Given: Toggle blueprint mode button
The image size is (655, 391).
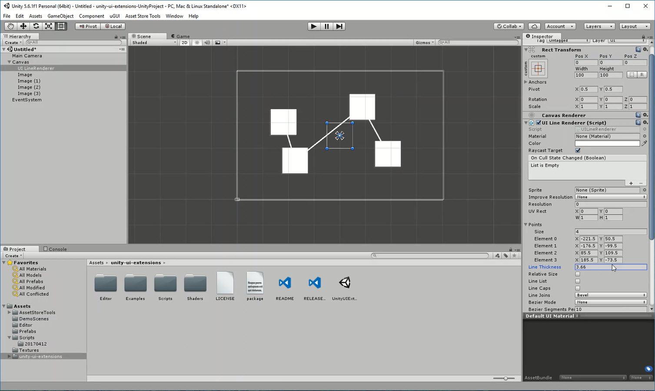Looking at the screenshot, I should pyautogui.click(x=632, y=75).
